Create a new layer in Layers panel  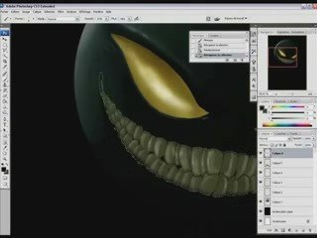(x=303, y=230)
